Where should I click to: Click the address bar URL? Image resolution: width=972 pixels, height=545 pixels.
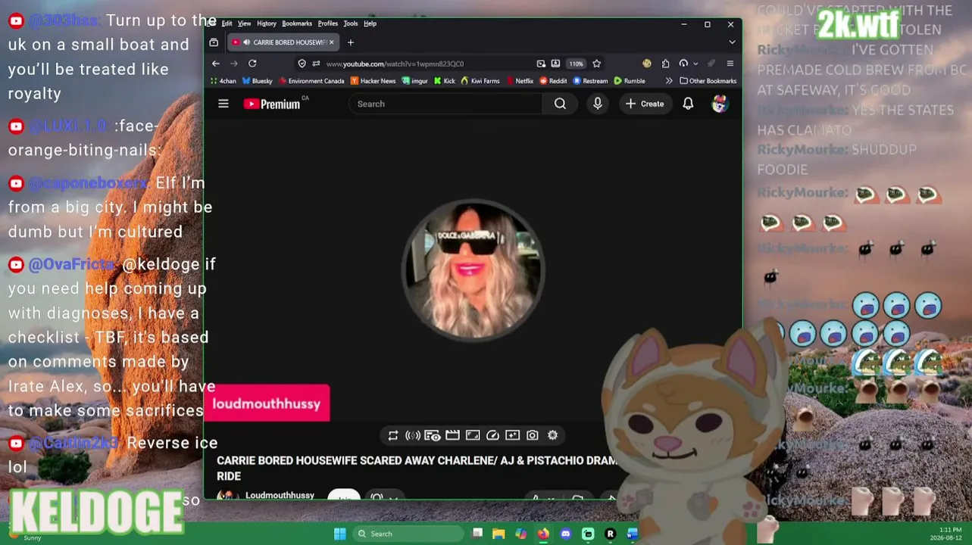395,64
